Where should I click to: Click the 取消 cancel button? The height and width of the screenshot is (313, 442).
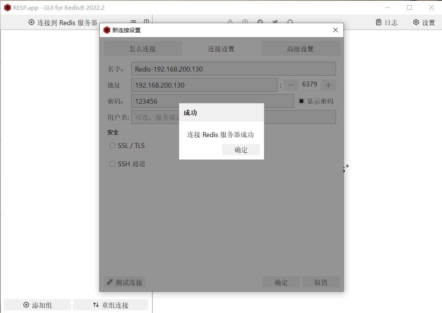[321, 282]
